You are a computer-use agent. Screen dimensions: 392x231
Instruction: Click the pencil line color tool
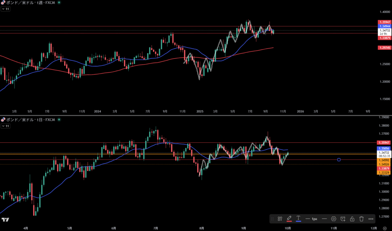pos(289,219)
